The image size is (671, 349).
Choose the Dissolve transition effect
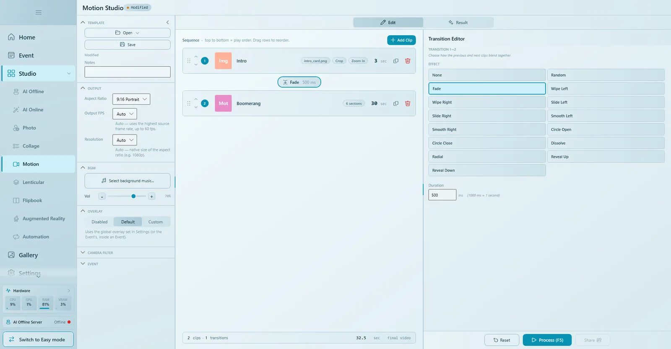pyautogui.click(x=606, y=143)
